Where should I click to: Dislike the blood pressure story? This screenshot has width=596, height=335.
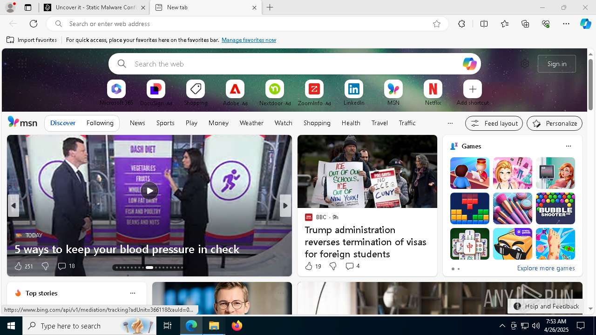[45, 266]
